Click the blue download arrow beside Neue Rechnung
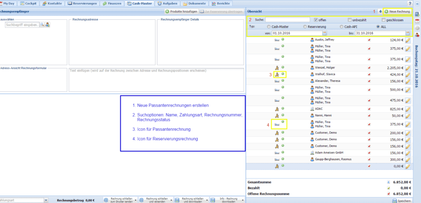This screenshot has height=203, width=421. 379,11
